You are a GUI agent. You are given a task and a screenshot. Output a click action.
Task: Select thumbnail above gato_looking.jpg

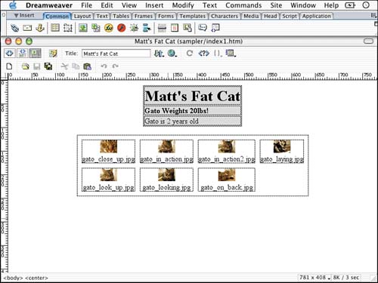click(x=166, y=174)
